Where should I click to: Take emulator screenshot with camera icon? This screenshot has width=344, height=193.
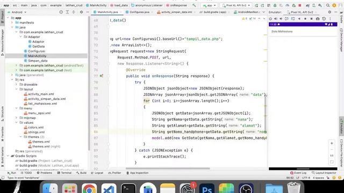318,19
